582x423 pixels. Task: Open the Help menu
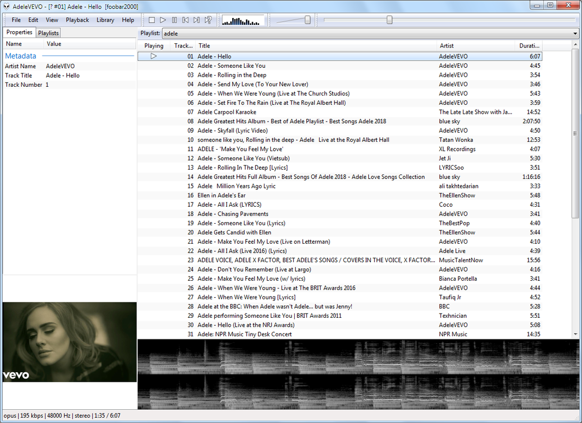(128, 20)
